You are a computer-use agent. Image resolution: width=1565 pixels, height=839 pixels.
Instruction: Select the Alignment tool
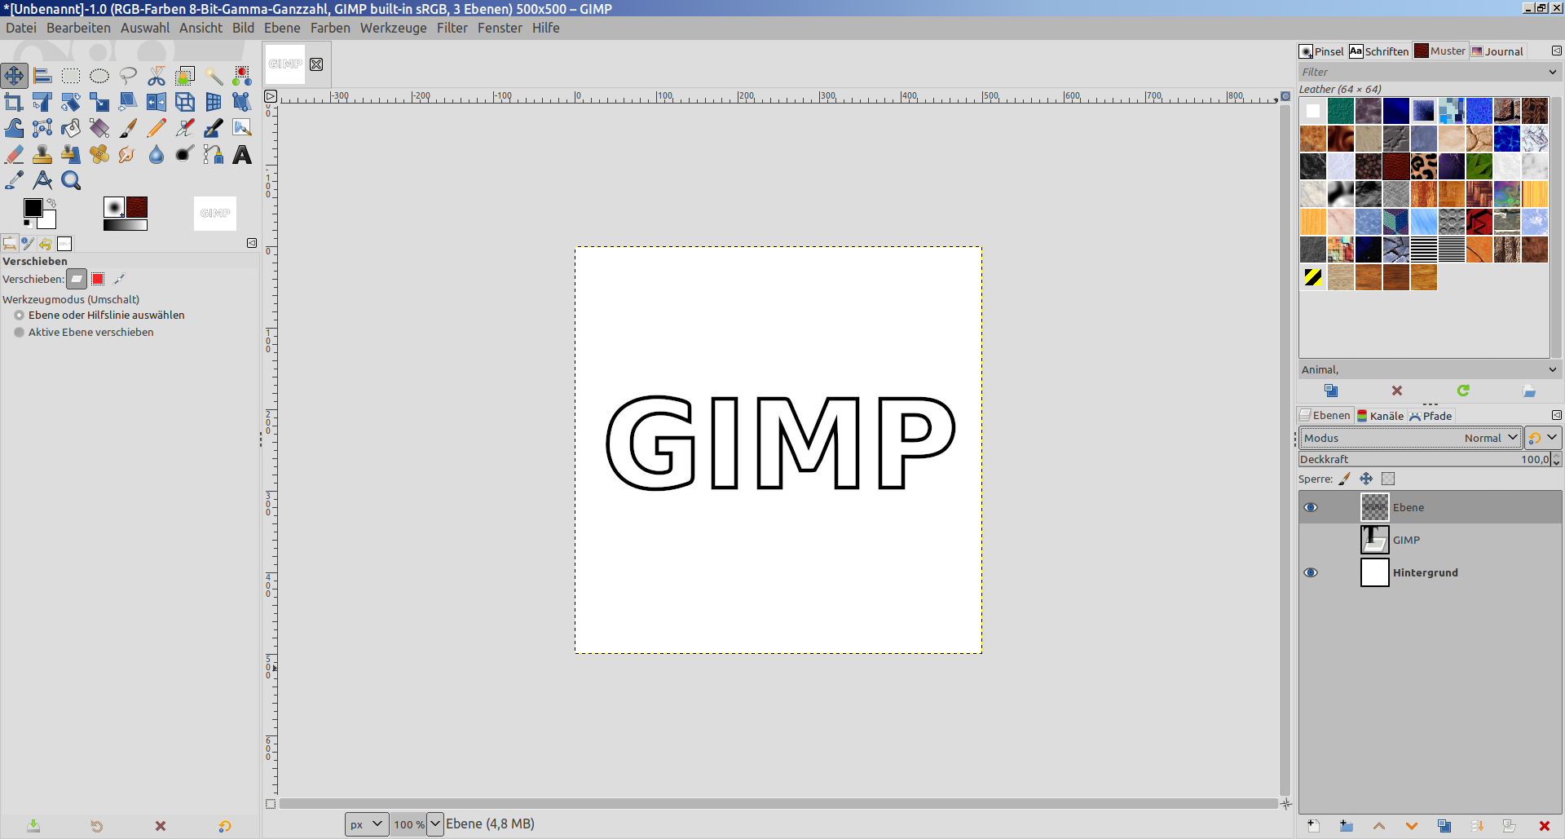(42, 76)
